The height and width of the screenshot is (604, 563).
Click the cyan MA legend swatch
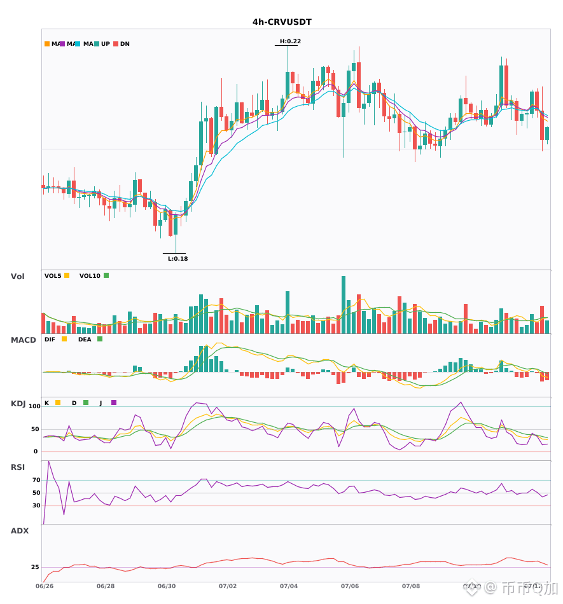pyautogui.click(x=78, y=44)
